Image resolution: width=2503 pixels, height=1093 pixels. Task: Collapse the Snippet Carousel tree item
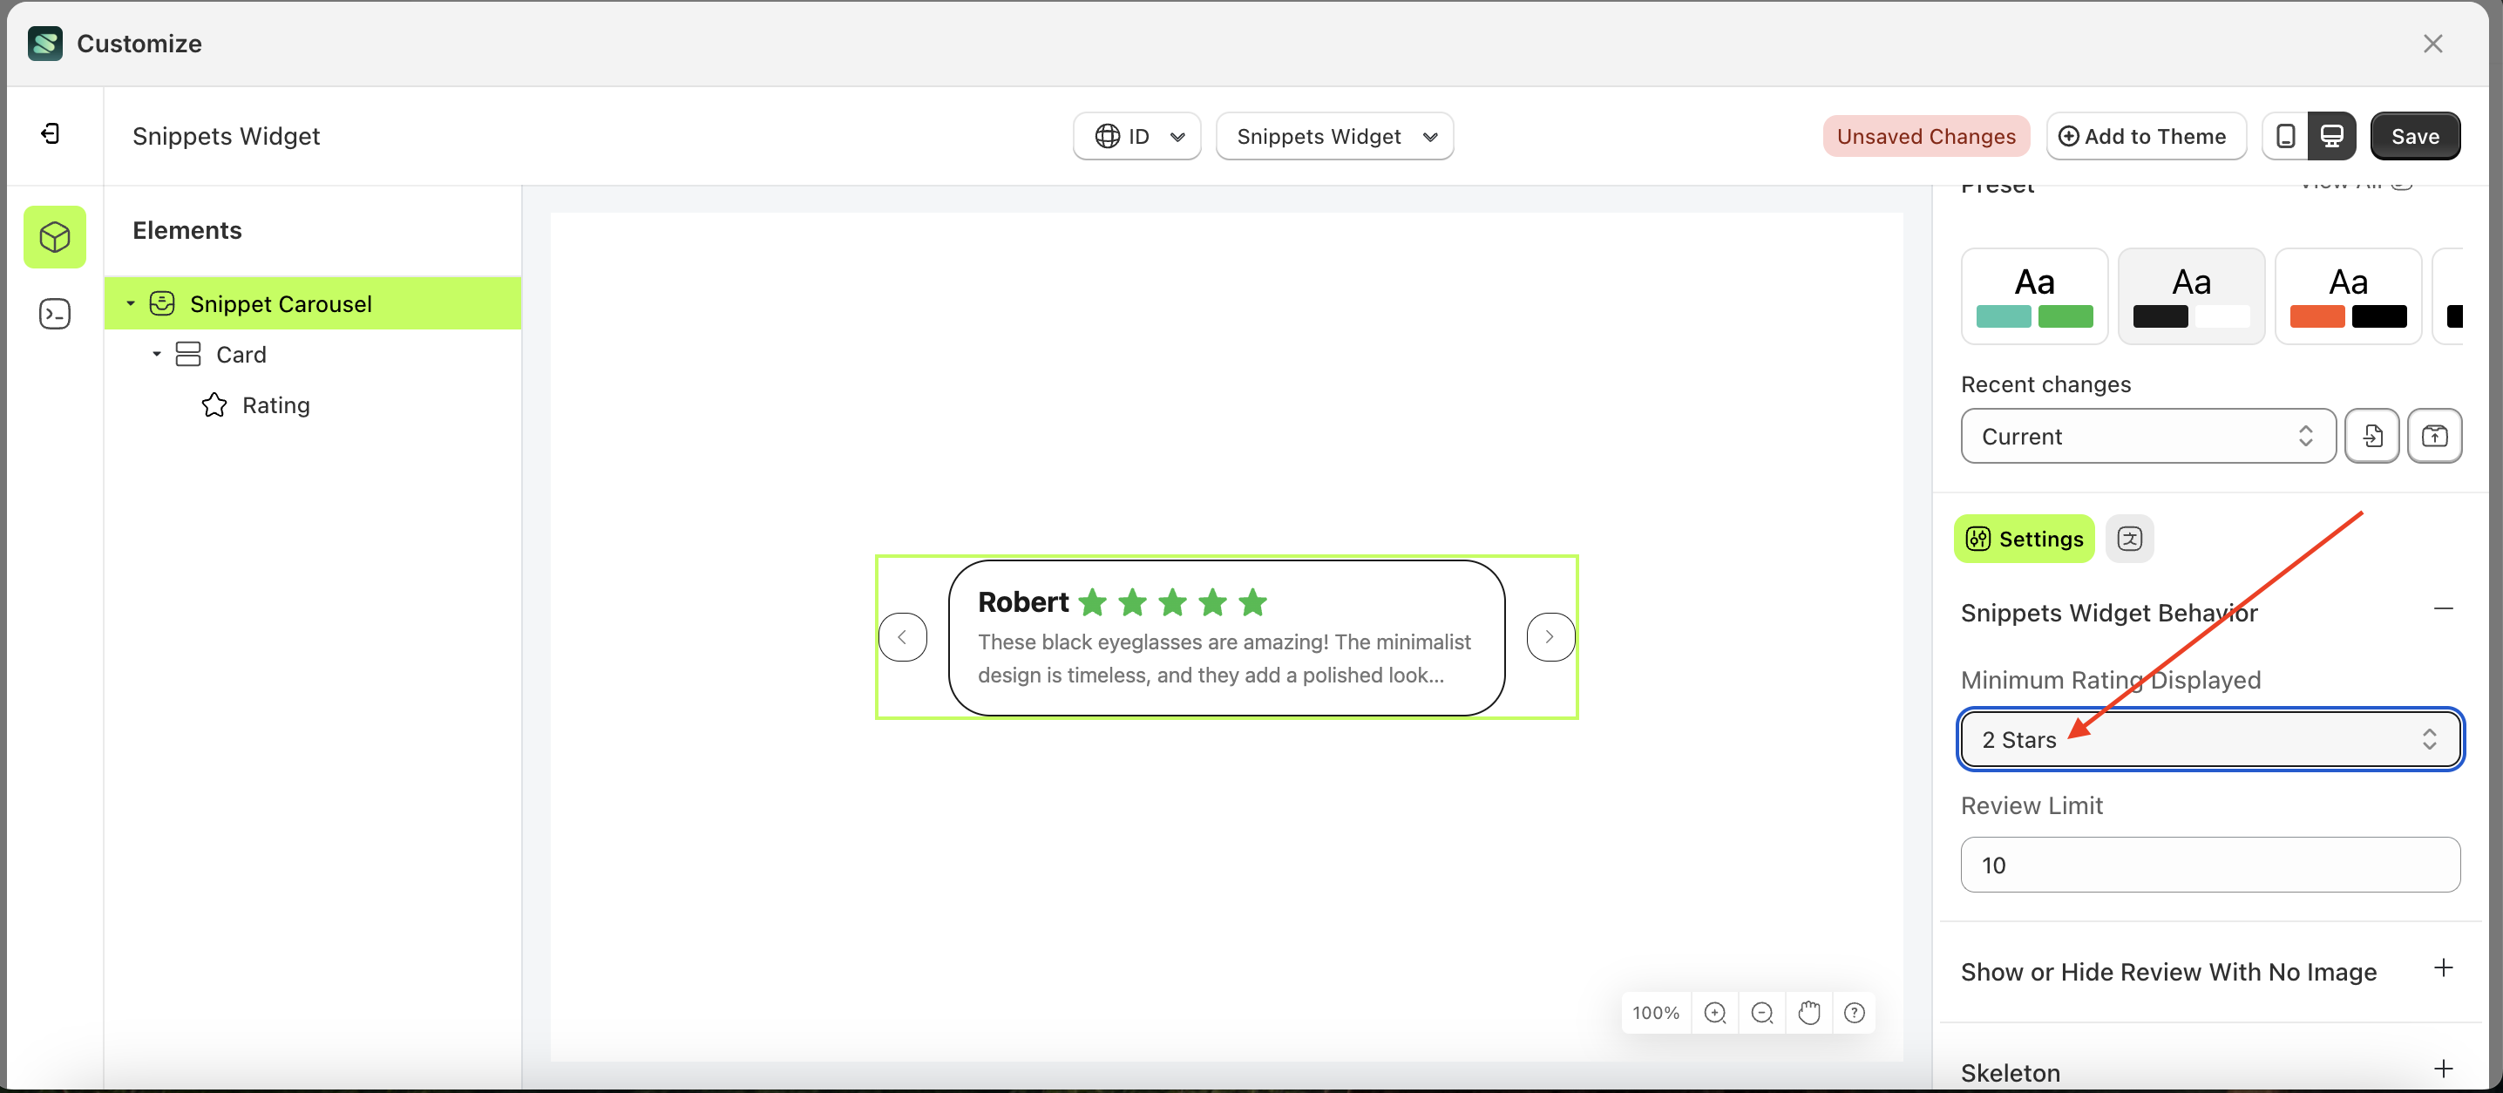pos(132,303)
